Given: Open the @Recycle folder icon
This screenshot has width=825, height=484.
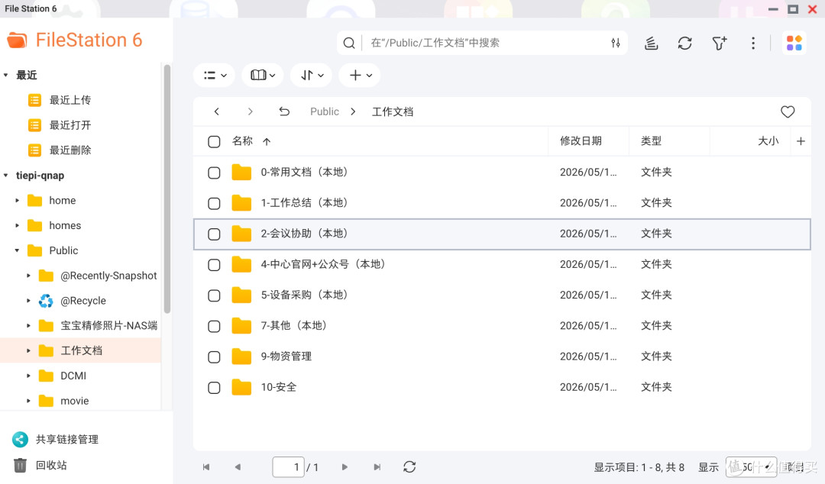Looking at the screenshot, I should pyautogui.click(x=46, y=301).
